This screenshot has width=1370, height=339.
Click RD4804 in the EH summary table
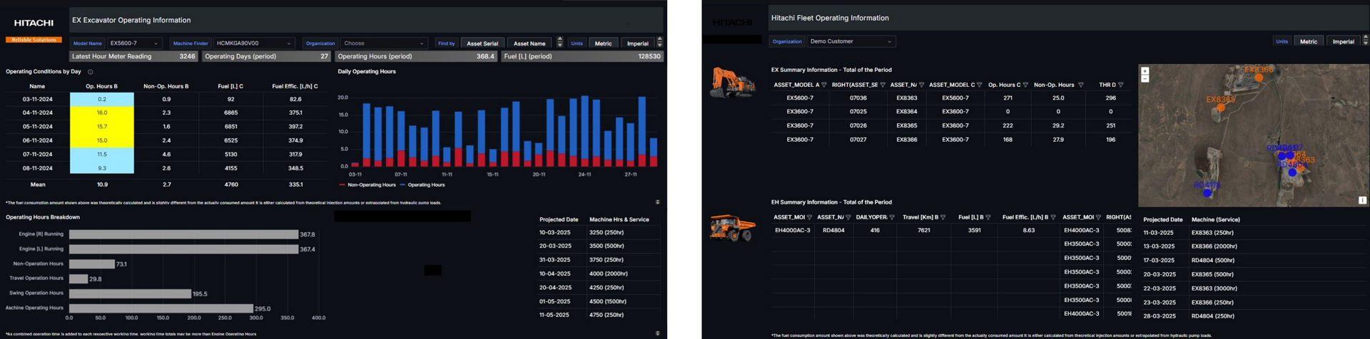[833, 231]
